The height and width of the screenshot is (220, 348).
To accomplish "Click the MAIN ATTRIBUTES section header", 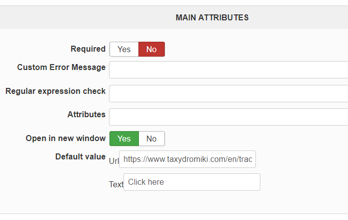I will tap(212, 18).
